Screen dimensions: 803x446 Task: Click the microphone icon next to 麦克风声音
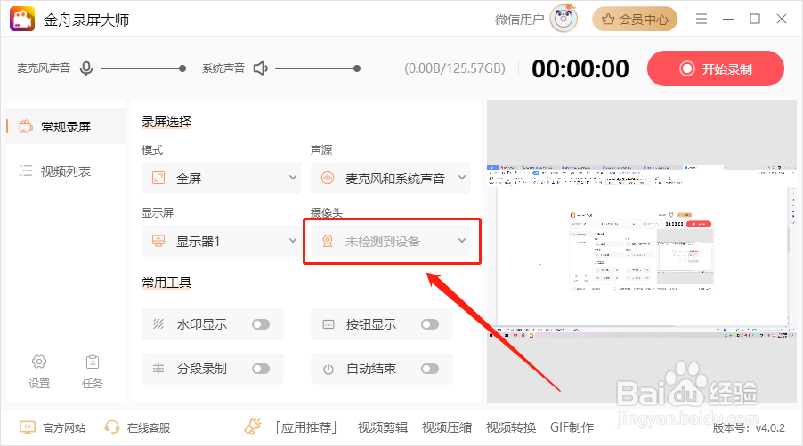click(x=86, y=68)
